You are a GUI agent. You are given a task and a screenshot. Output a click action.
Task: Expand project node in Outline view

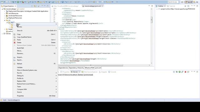[157, 9]
